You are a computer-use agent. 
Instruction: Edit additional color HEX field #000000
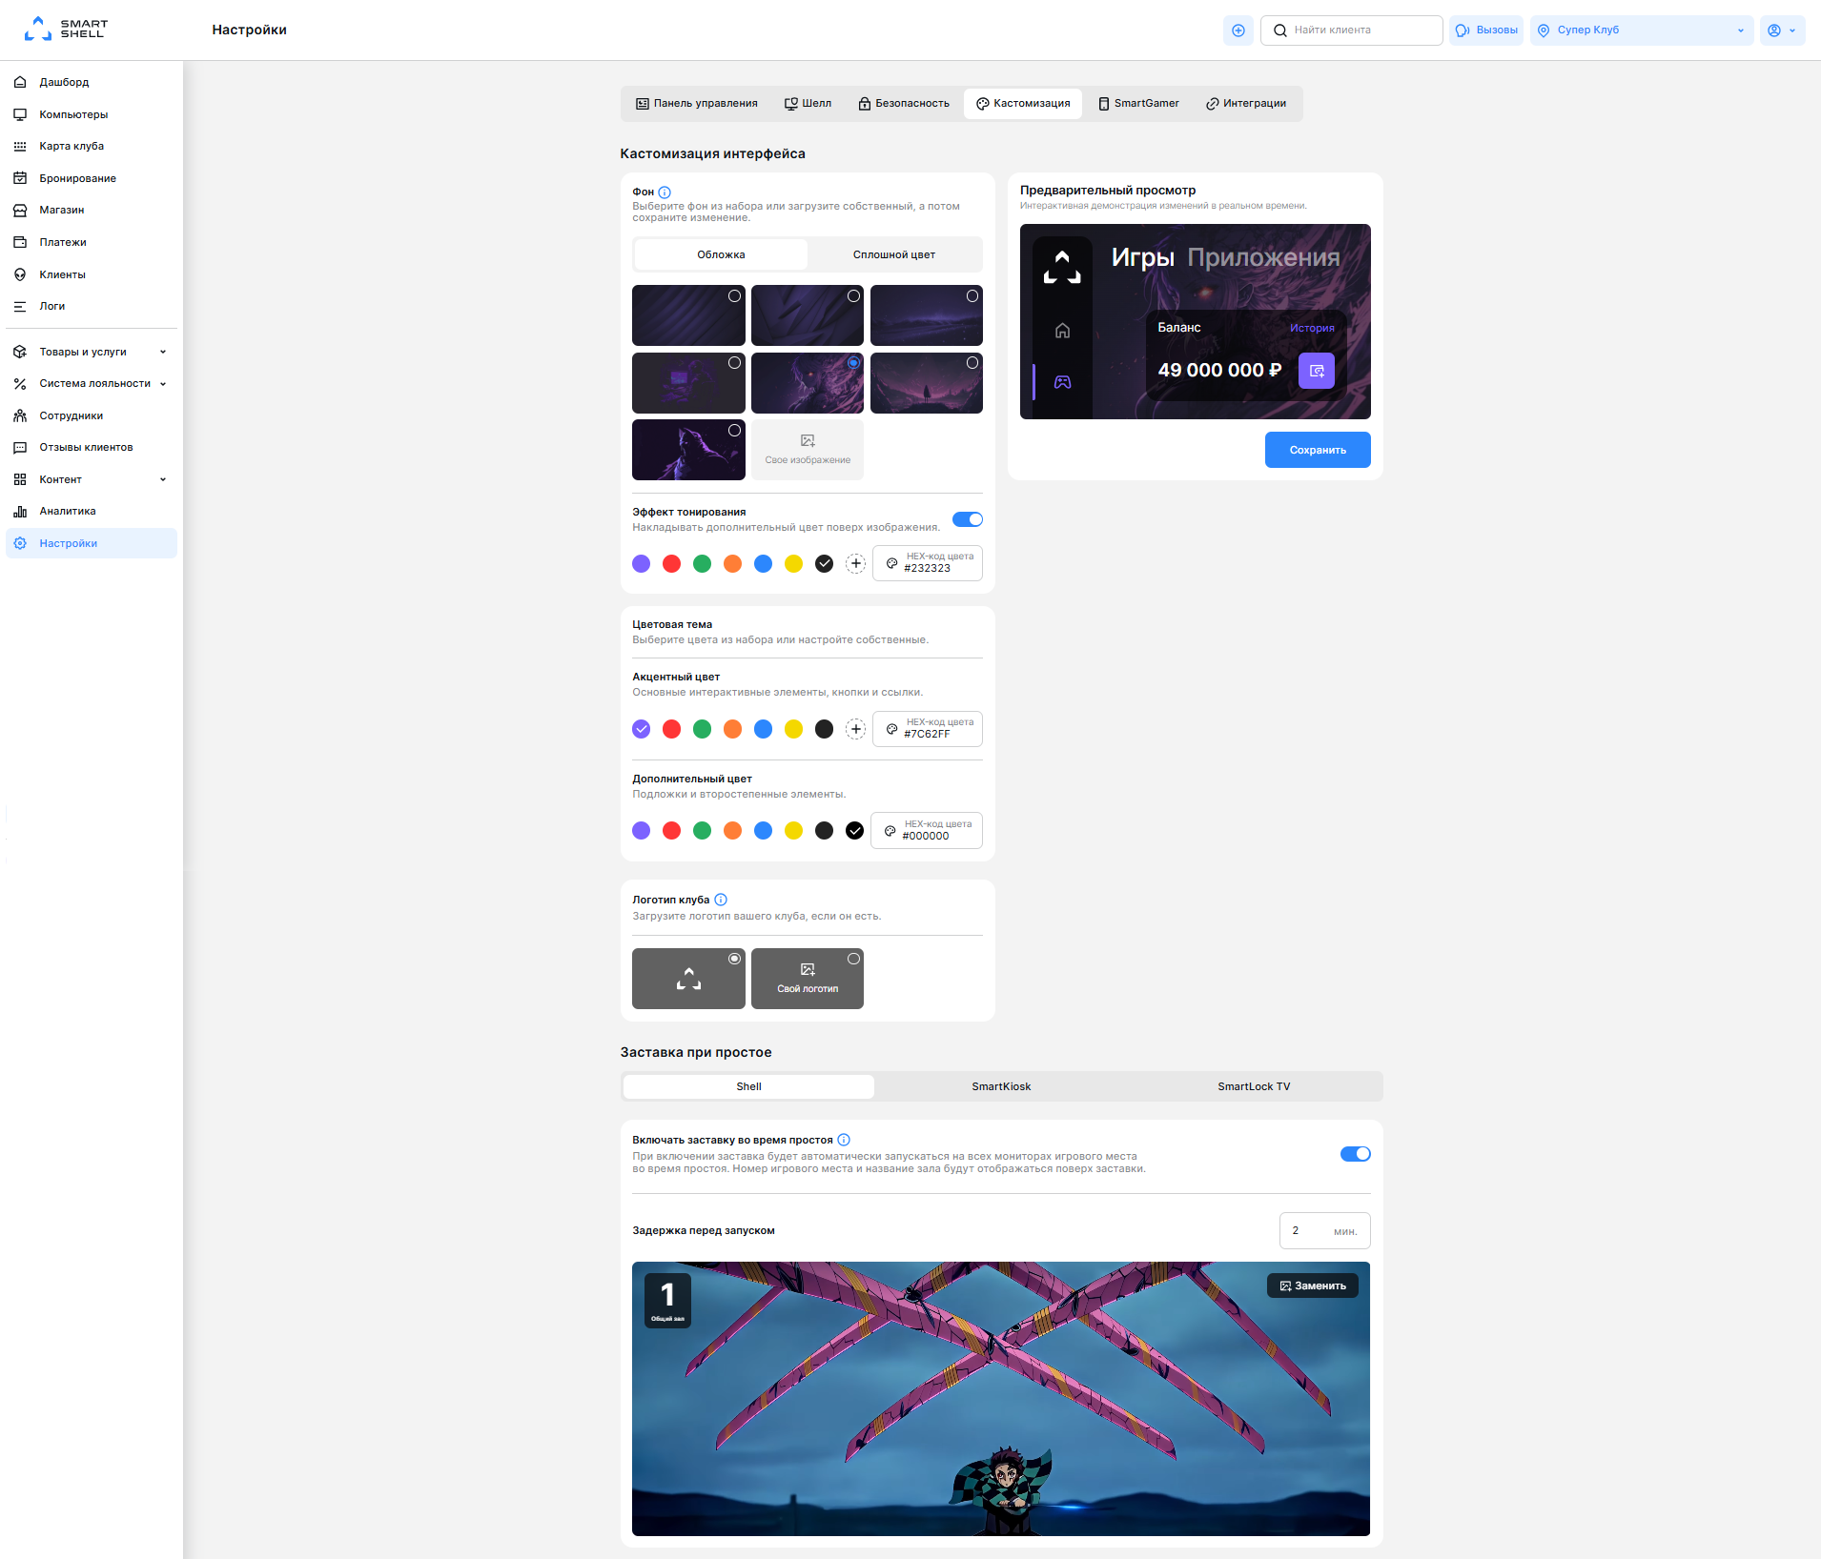click(x=926, y=831)
